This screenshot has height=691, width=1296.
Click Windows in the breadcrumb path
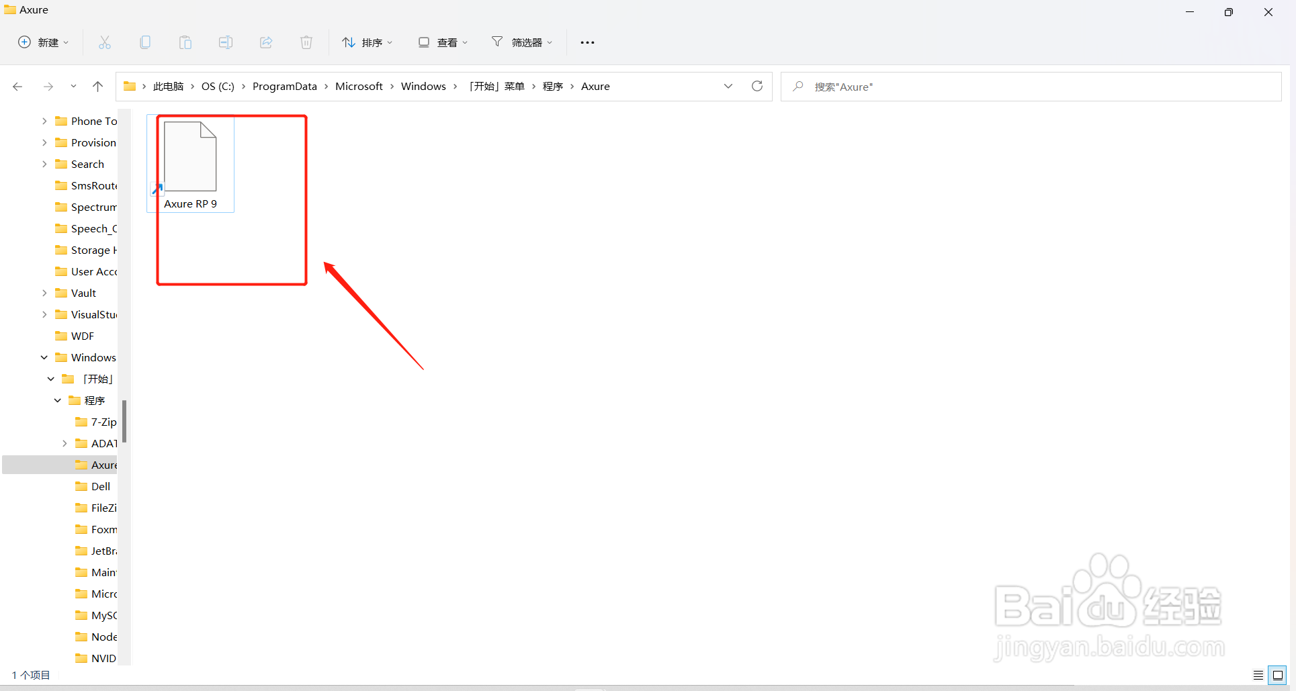[x=423, y=87]
